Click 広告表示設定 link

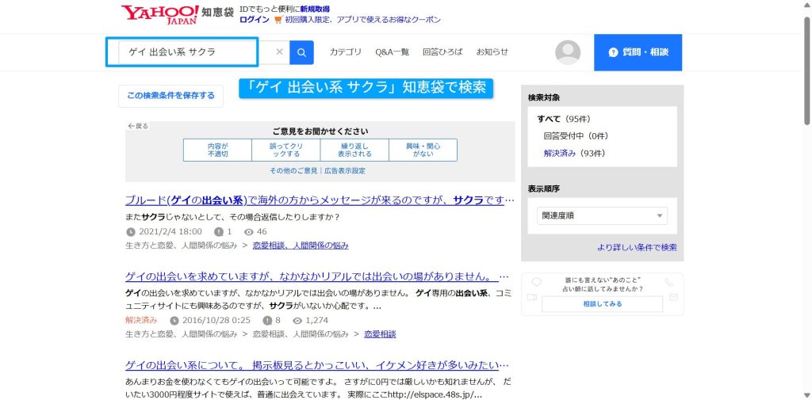(345, 170)
